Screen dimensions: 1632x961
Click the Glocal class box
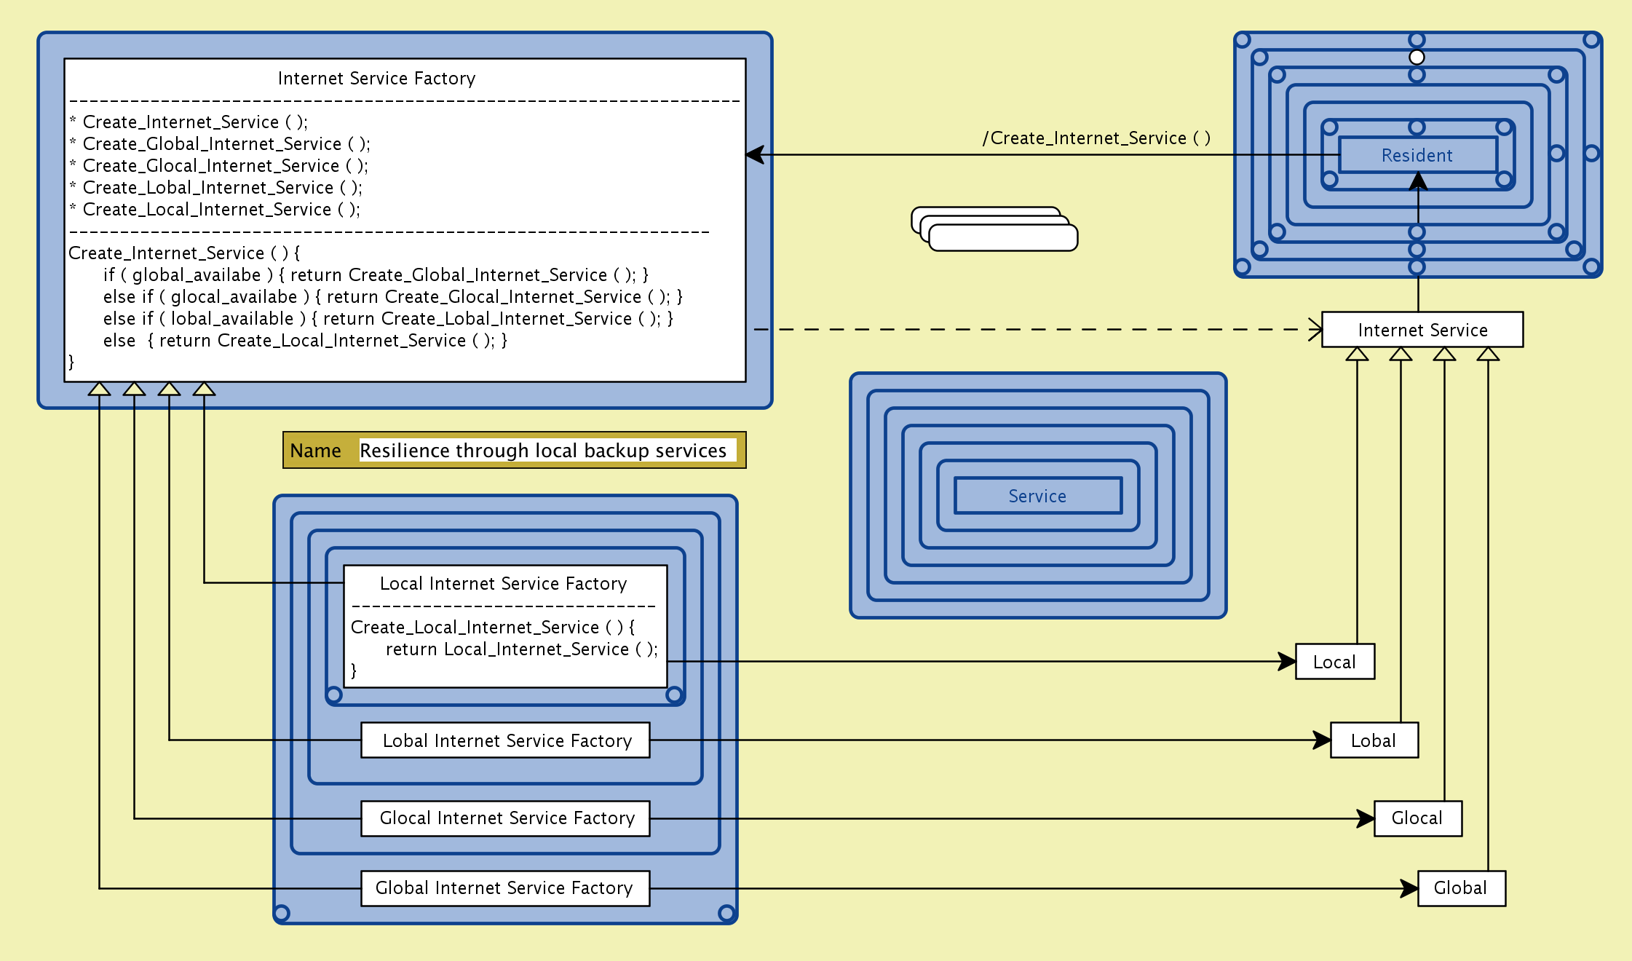tap(1417, 818)
